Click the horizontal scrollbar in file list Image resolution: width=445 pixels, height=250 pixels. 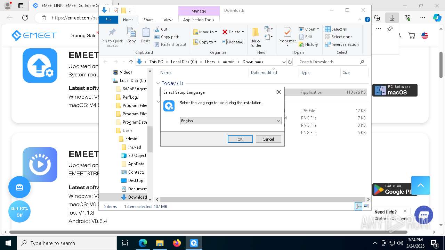click(262, 199)
